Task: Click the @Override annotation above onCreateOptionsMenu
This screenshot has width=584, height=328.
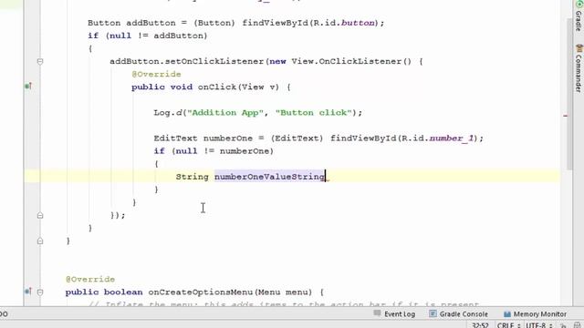Action: coord(90,280)
